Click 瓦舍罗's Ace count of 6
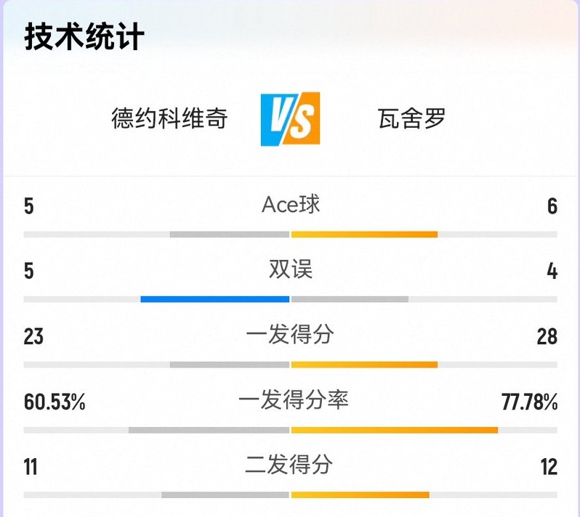The width and height of the screenshot is (580, 517). pos(552,206)
